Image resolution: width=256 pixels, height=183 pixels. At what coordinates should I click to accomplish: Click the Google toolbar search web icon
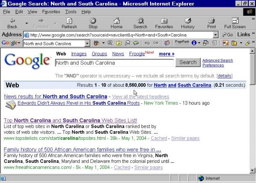[x=96, y=43]
